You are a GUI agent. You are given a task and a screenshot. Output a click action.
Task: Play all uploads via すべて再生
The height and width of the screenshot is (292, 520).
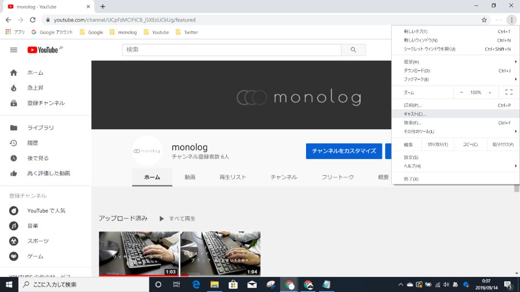[x=178, y=218]
